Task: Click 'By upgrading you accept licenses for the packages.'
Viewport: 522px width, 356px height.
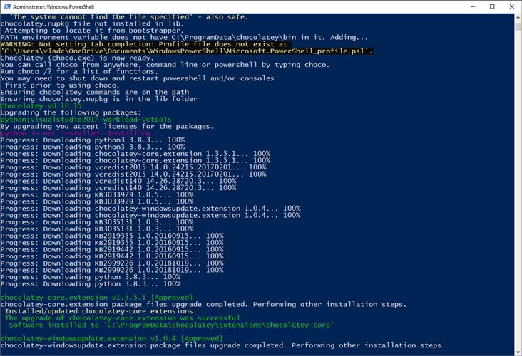Action: 107,126
